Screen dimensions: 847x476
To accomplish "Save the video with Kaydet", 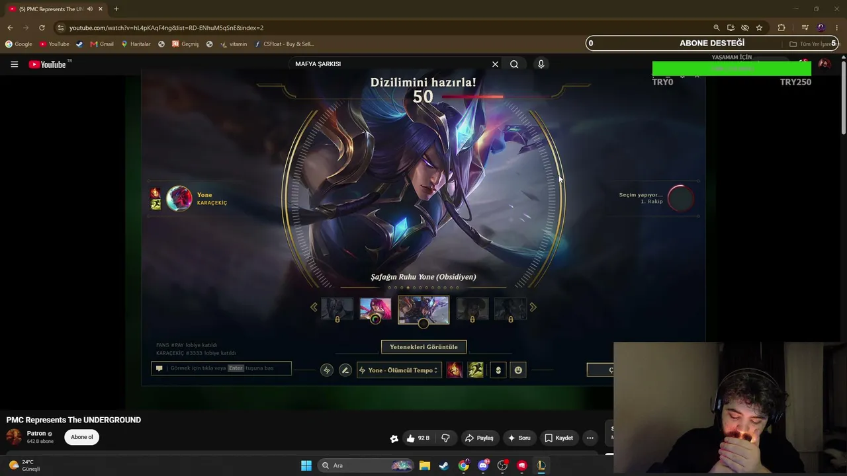I will point(558,438).
